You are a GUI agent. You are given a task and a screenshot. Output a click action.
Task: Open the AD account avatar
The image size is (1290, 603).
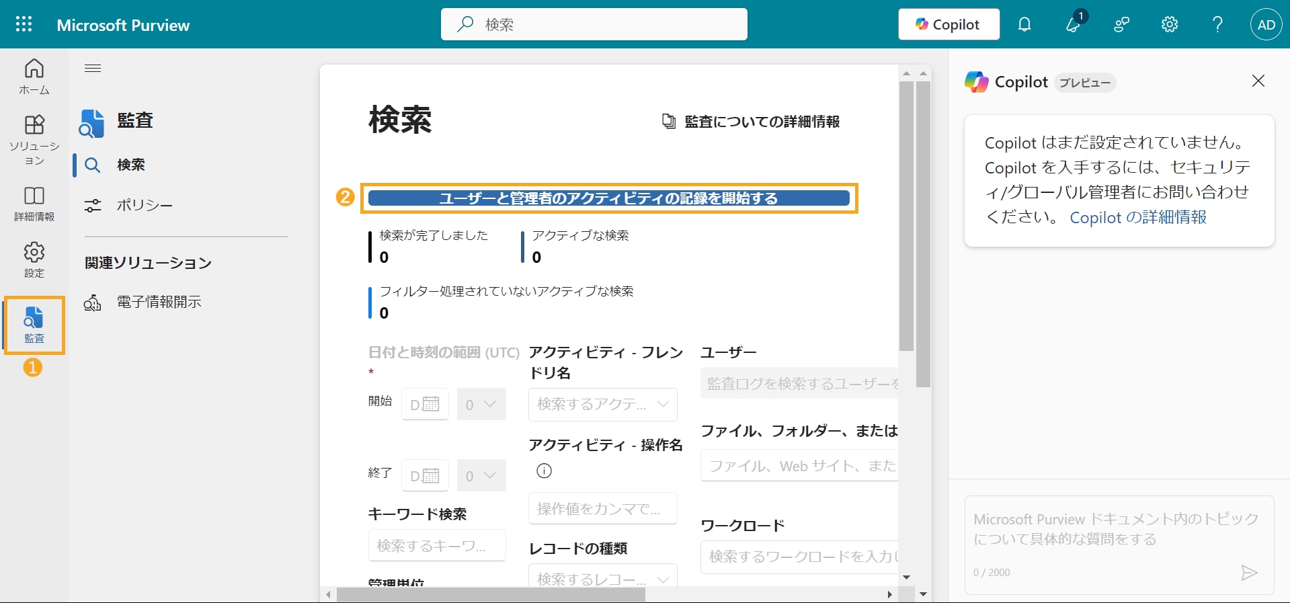(x=1266, y=25)
